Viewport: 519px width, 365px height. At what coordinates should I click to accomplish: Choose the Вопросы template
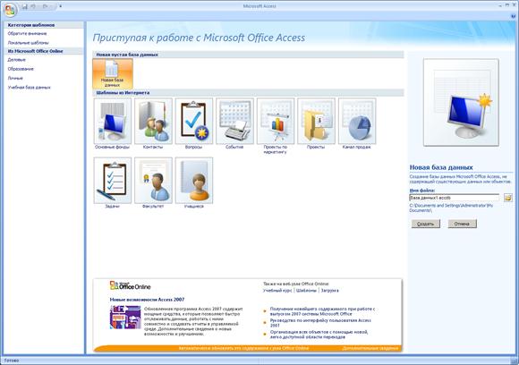(x=194, y=123)
